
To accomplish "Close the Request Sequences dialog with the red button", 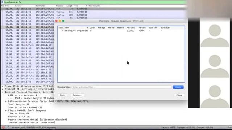I will [x=57, y=21].
